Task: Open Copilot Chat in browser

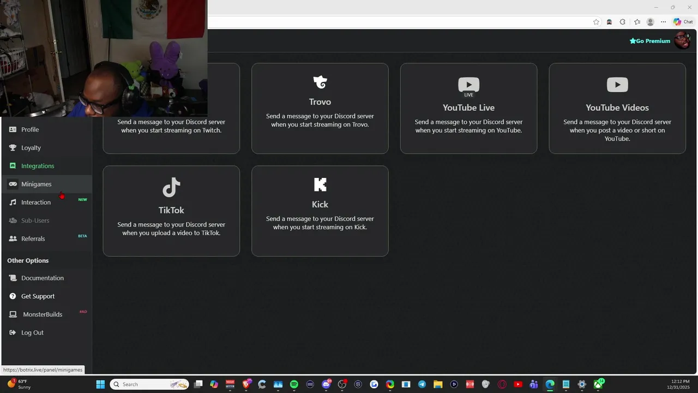Action: pyautogui.click(x=683, y=22)
